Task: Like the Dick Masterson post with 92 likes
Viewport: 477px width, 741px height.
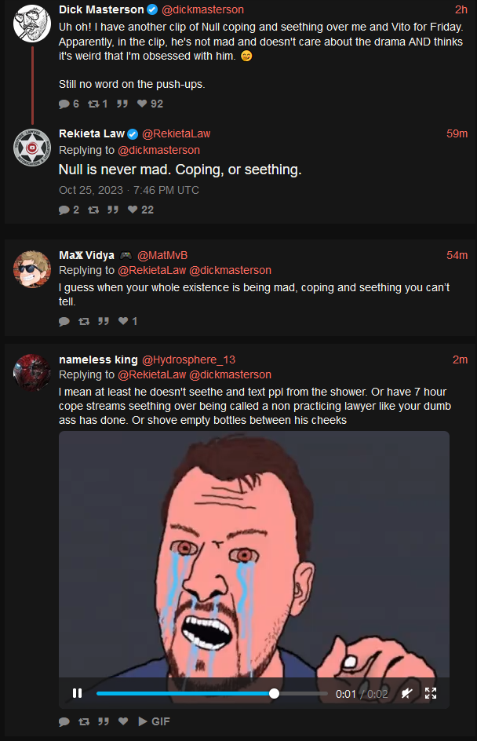Action: tap(150, 104)
